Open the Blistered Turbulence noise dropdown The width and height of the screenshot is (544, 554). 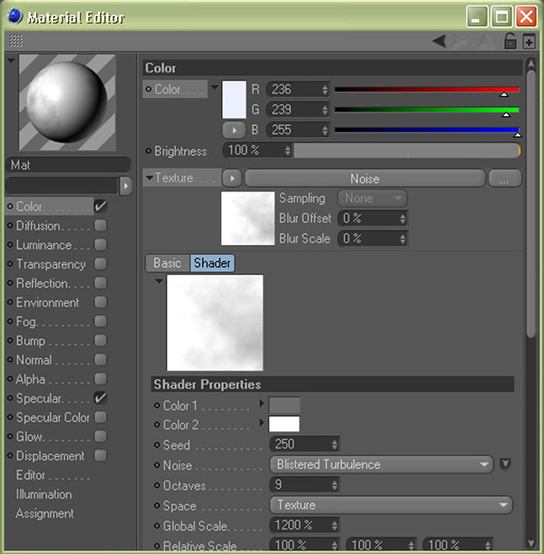382,464
